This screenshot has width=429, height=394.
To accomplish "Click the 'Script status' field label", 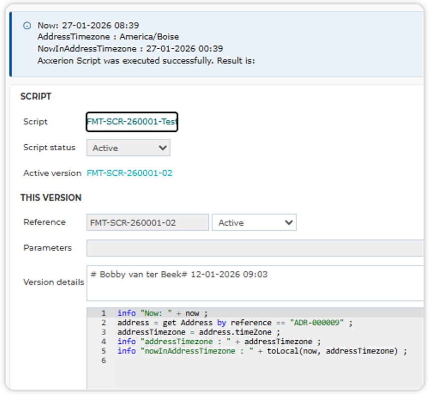I will [x=49, y=147].
